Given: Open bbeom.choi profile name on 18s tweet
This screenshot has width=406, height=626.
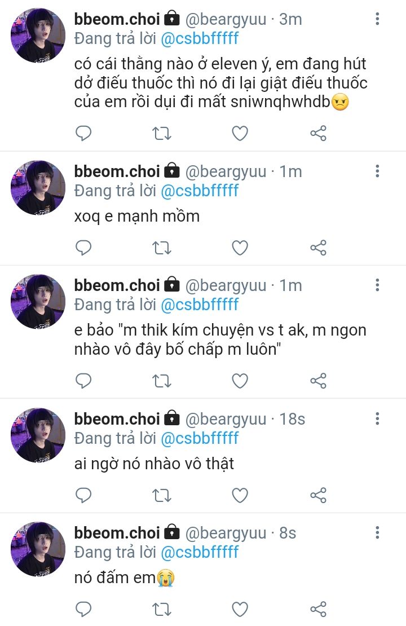Looking at the screenshot, I should (x=117, y=419).
